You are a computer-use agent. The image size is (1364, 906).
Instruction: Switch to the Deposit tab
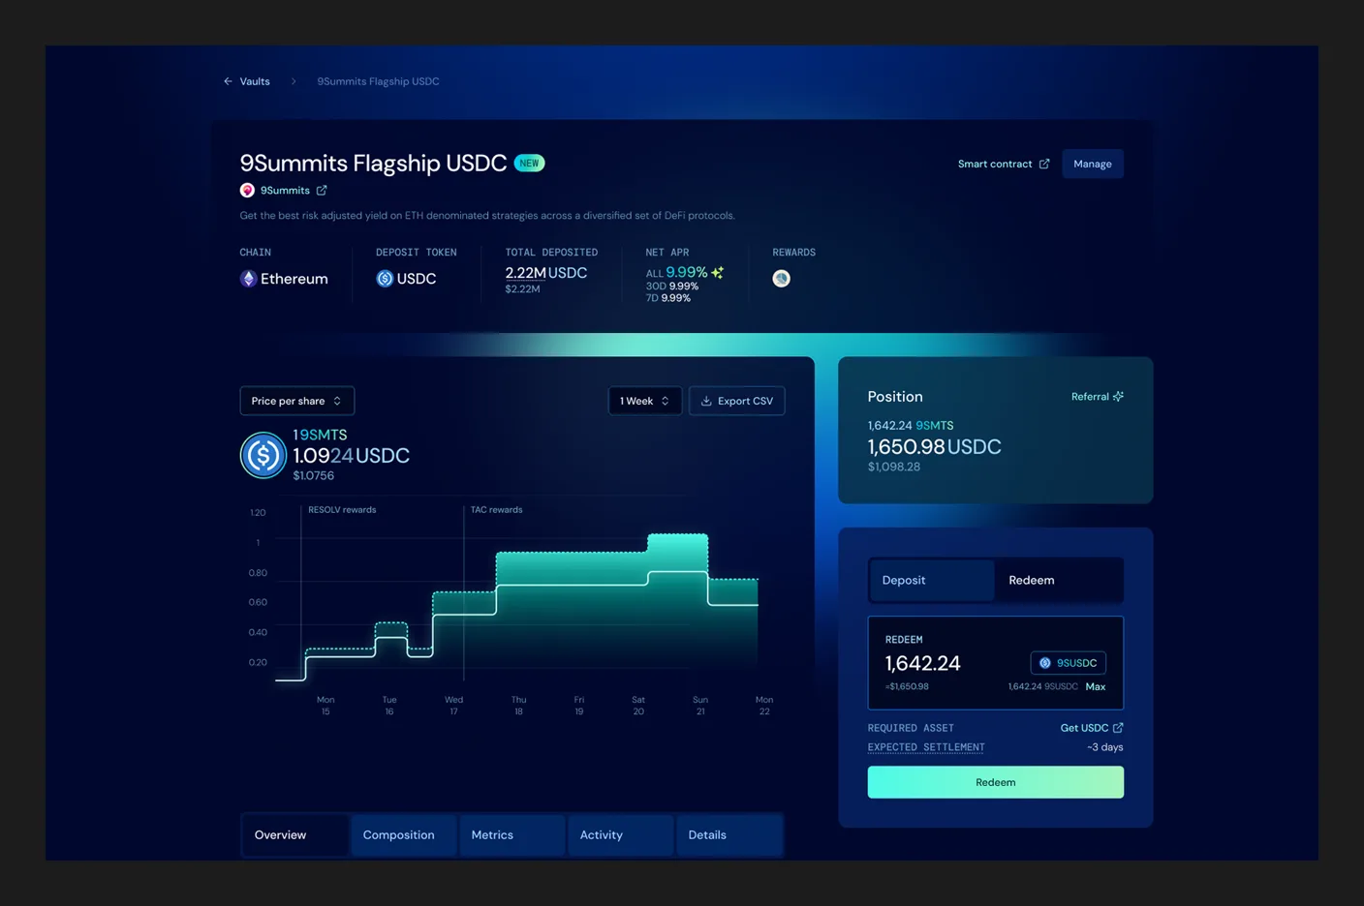click(x=932, y=580)
